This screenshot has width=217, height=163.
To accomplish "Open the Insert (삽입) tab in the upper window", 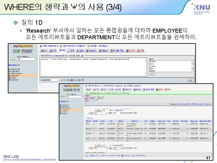I will 80,51.
